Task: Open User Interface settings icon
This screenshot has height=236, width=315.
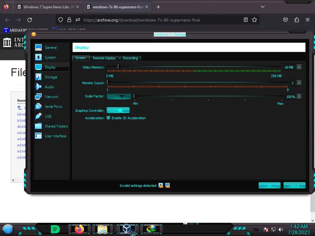Action: [38, 136]
